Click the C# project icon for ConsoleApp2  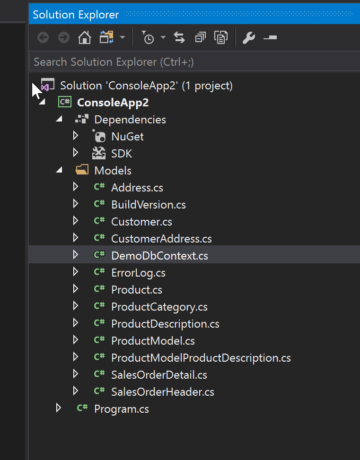coord(65,102)
